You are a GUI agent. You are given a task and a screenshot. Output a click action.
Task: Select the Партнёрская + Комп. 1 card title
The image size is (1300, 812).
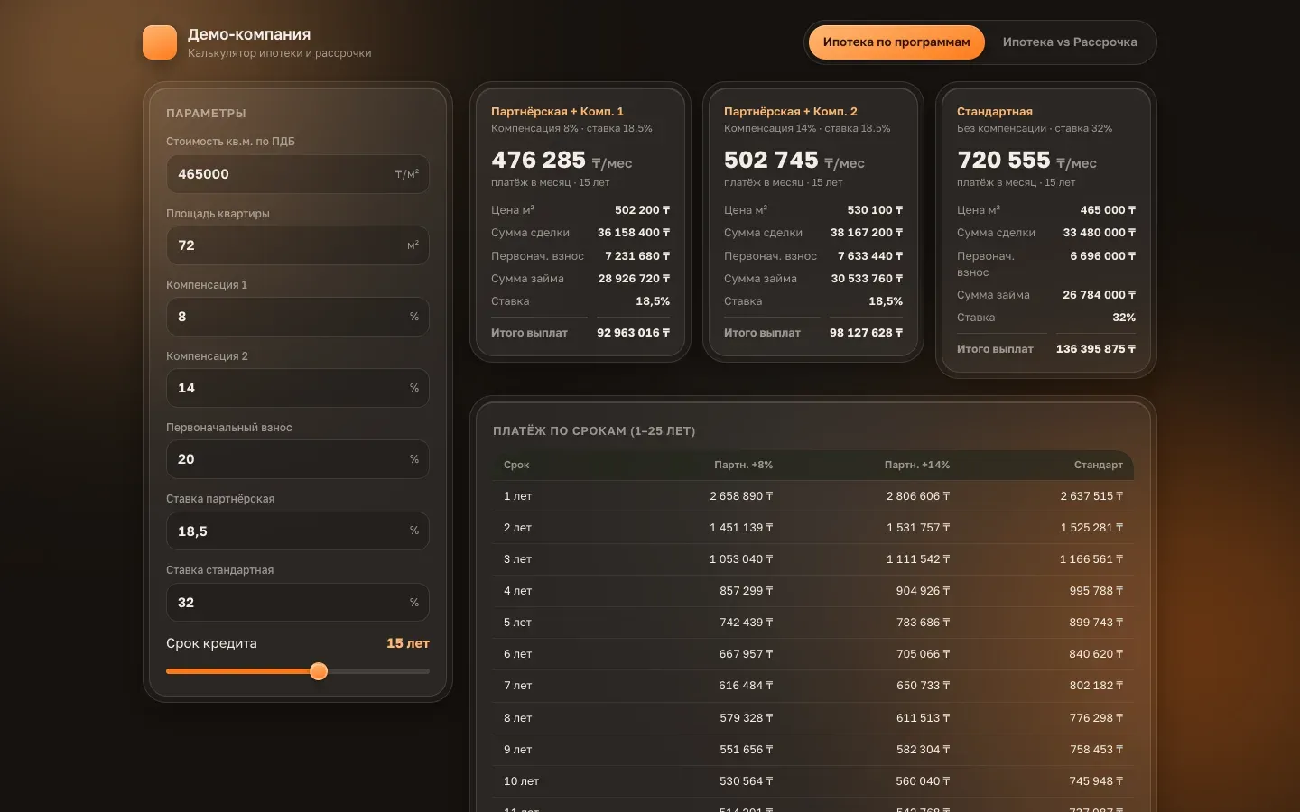coord(557,112)
